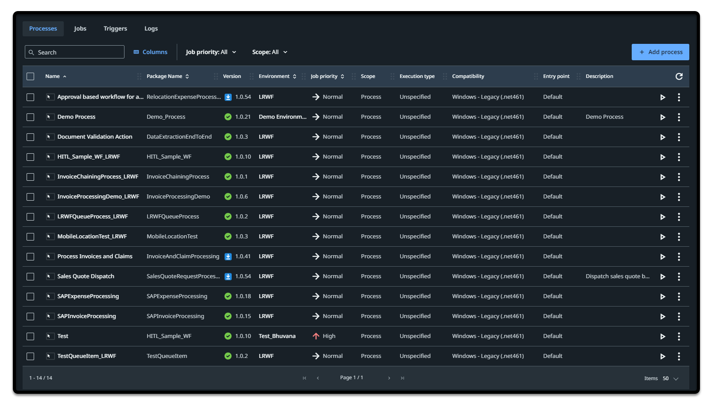This screenshot has width=715, height=404.
Task: Open the SAPInvoiceProcessing process name
Action: point(86,316)
